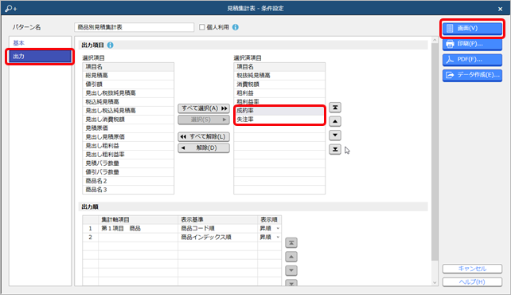Image resolution: width=511 pixels, height=295 pixels.
Task: Click the search-plus icon in title bar
Action: [11, 9]
